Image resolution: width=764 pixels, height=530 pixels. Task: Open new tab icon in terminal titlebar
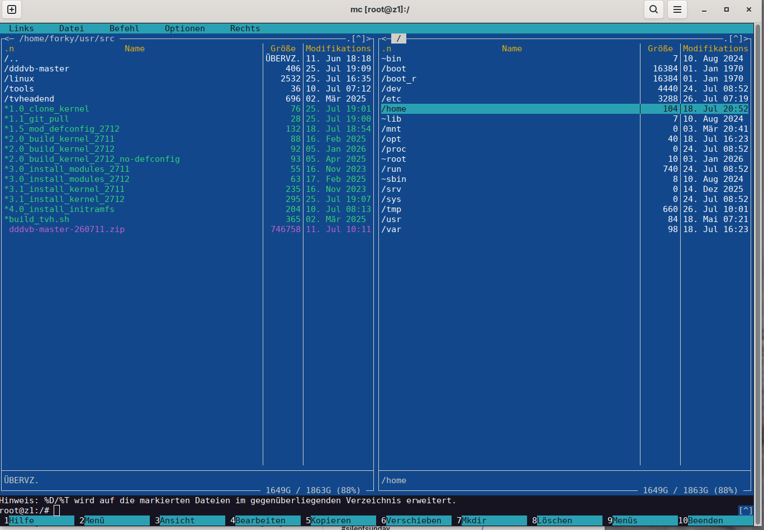pyautogui.click(x=11, y=9)
